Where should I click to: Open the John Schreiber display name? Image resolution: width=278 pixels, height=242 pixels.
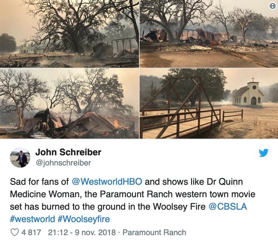68,152
